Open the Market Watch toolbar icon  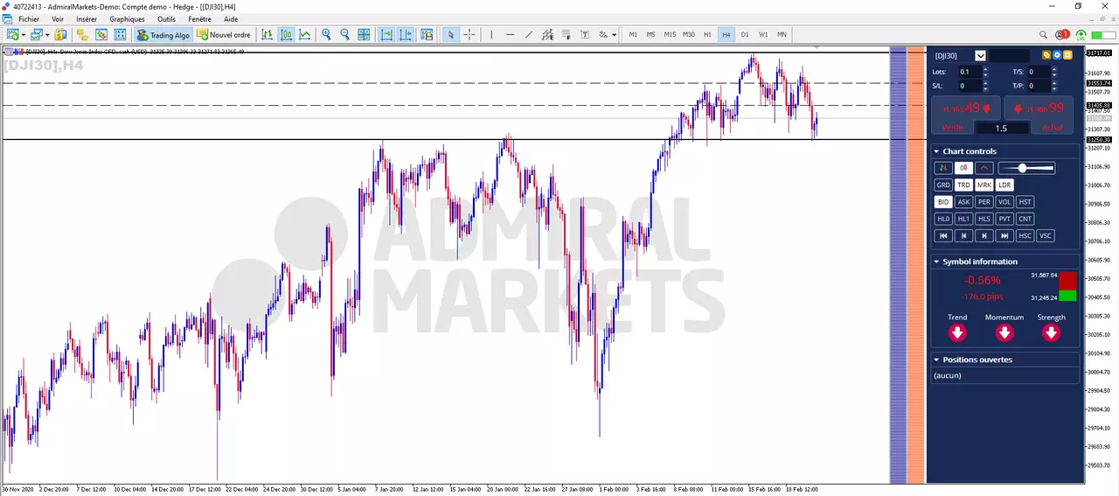[60, 35]
